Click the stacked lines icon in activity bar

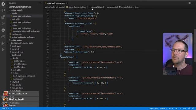click(x=3, y=24)
